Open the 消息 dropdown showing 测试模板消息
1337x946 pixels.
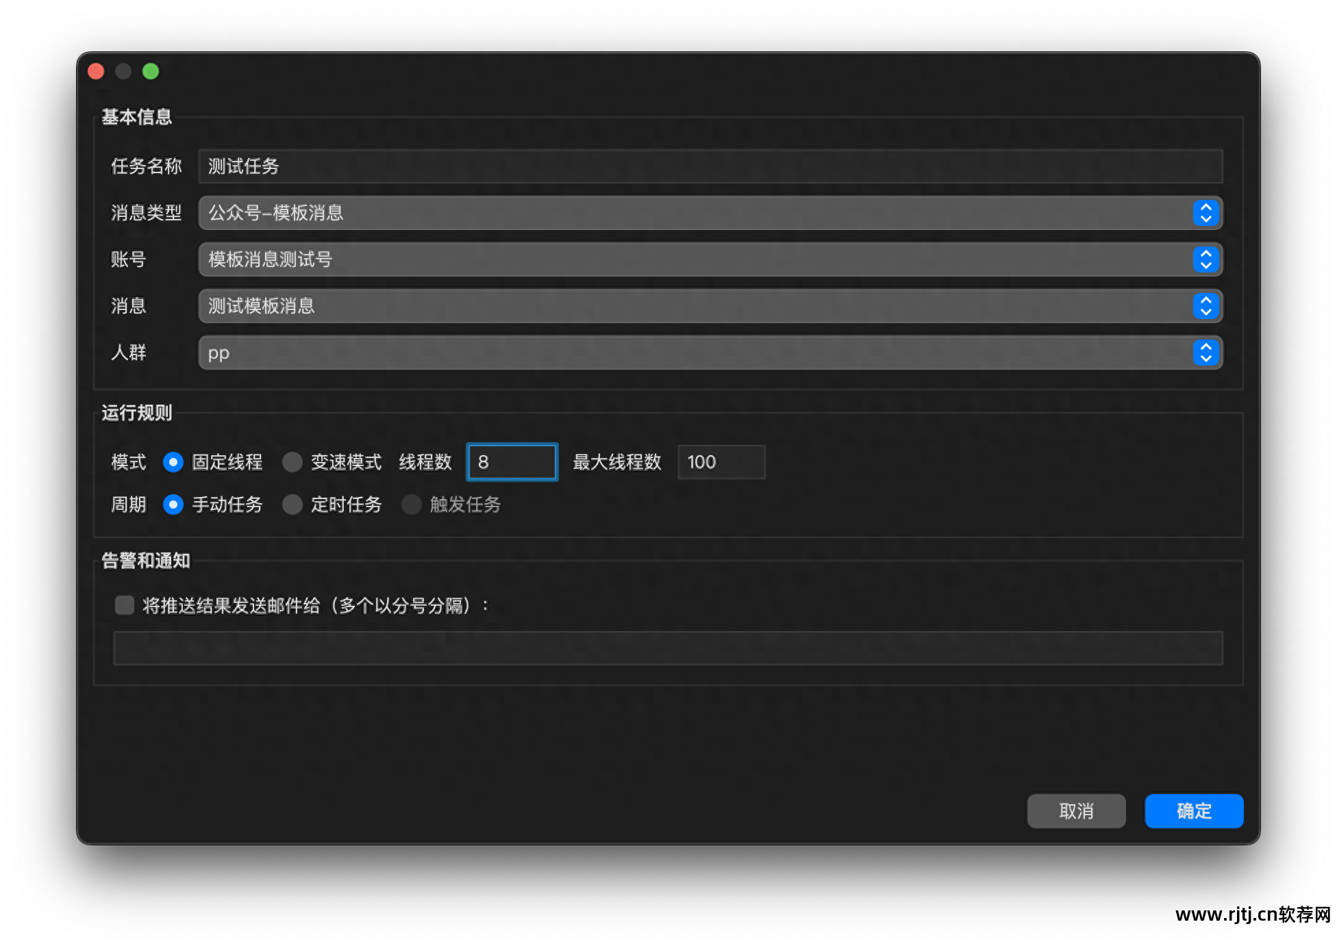pyautogui.click(x=710, y=306)
